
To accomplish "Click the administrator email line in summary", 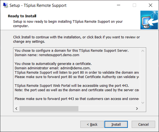I will point(53,68).
